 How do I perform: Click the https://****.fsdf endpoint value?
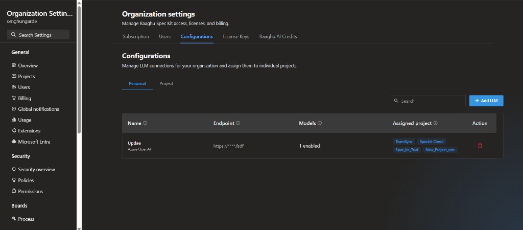click(228, 146)
